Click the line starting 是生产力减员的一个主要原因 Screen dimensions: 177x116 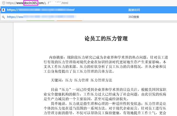[x=86, y=99]
